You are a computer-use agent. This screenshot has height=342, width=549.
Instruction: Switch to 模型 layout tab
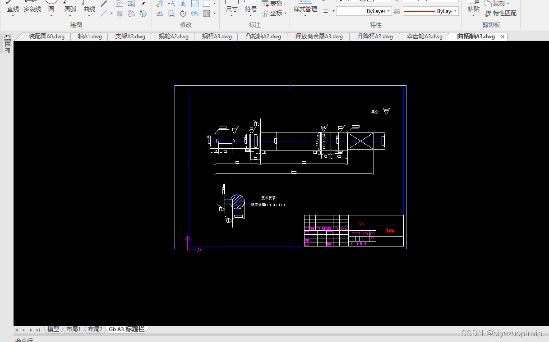(x=53, y=329)
